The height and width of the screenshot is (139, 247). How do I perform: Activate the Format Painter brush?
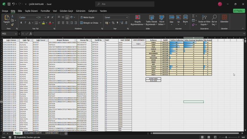[12, 24]
